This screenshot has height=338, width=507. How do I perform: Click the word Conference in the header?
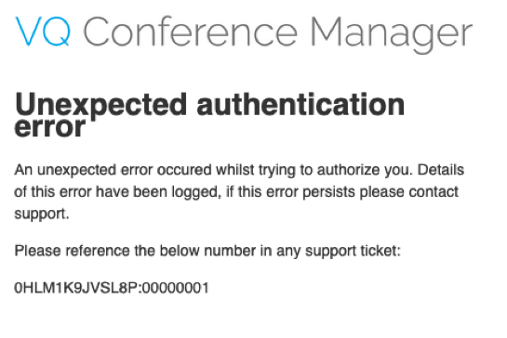click(191, 32)
